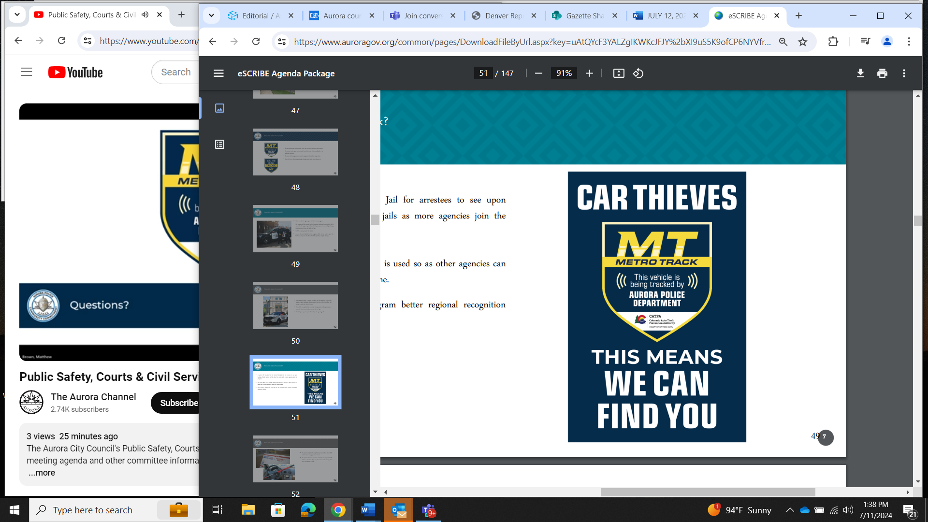This screenshot has width=928, height=522.
Task: Subscribe to The Aurora Channel
Action: click(x=175, y=403)
